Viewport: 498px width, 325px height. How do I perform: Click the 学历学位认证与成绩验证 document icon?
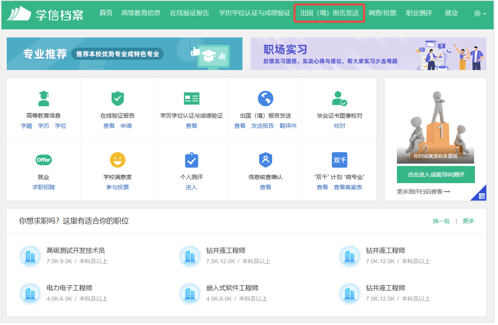pos(191,99)
